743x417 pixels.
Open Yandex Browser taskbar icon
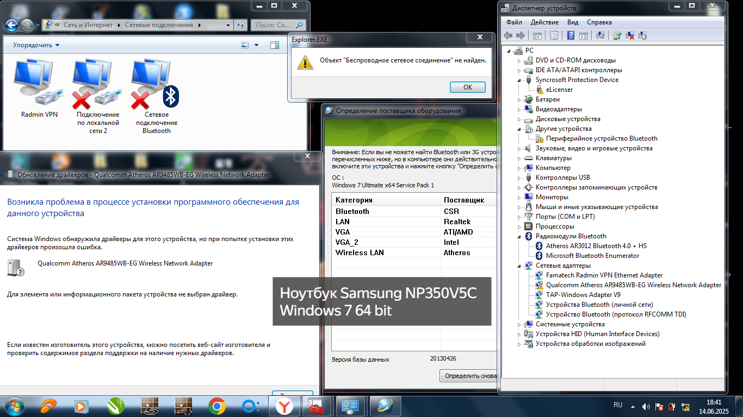point(284,406)
